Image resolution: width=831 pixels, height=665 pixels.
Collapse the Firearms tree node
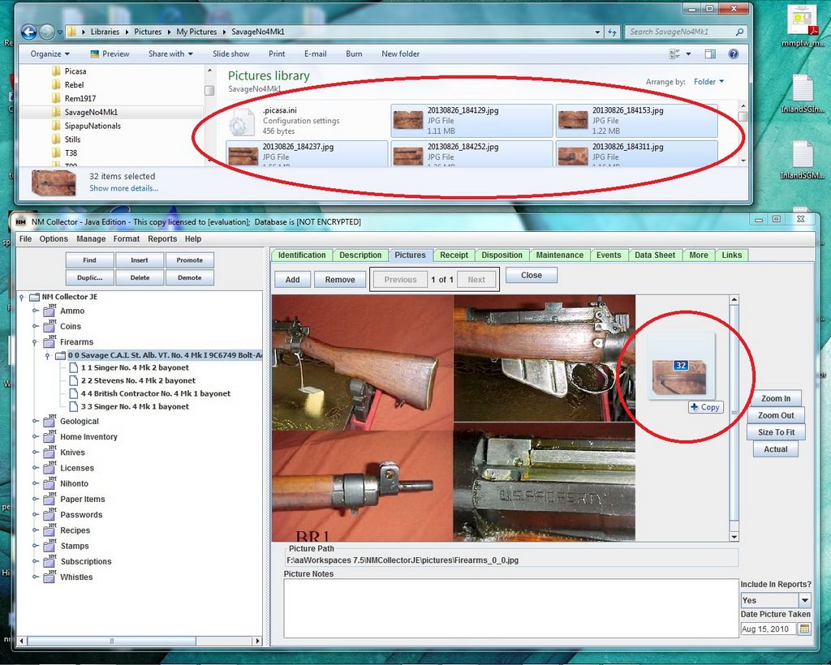[x=36, y=342]
